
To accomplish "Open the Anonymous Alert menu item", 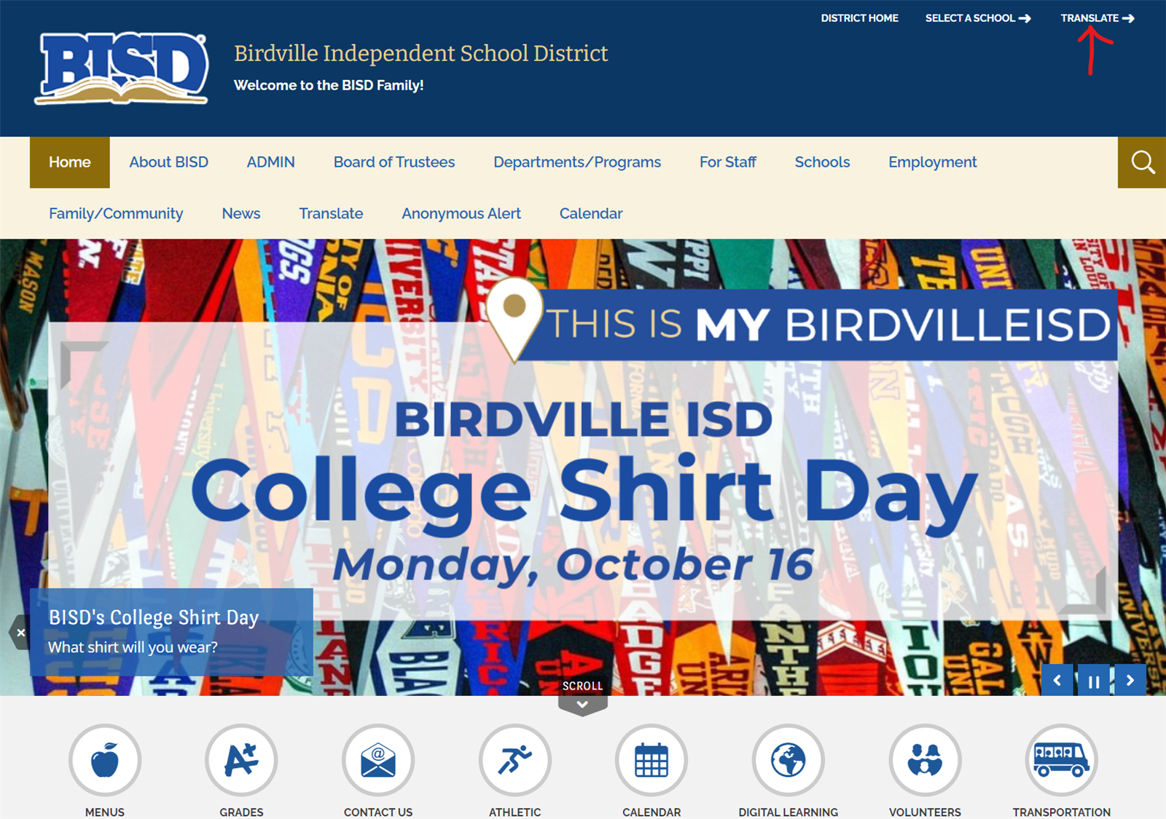I will 461,214.
